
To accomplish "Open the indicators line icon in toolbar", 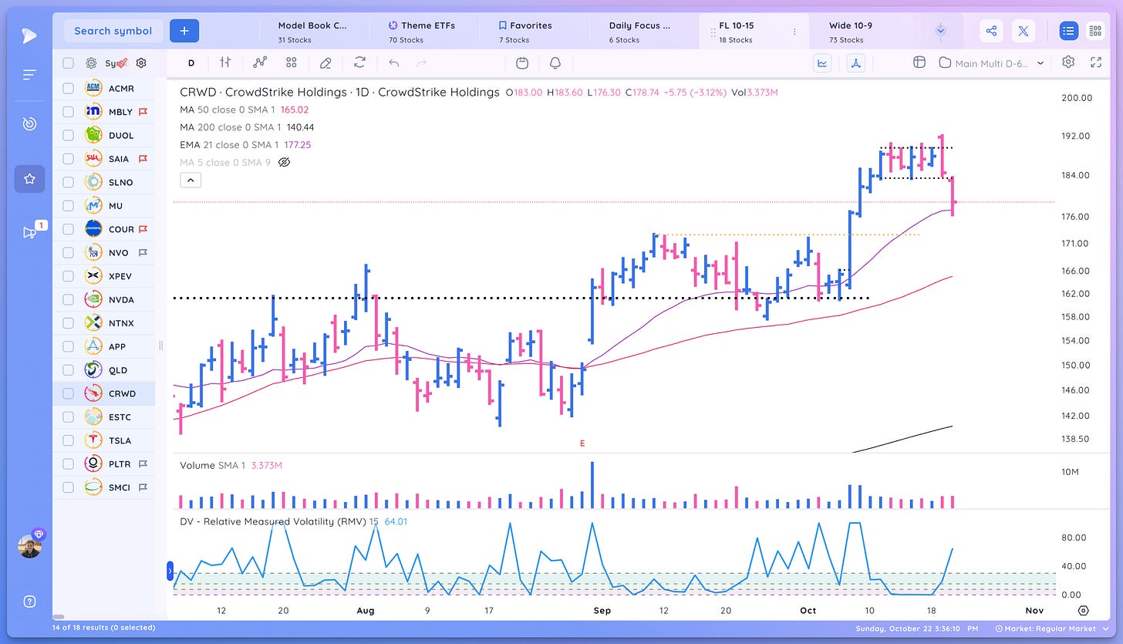I will coord(260,62).
